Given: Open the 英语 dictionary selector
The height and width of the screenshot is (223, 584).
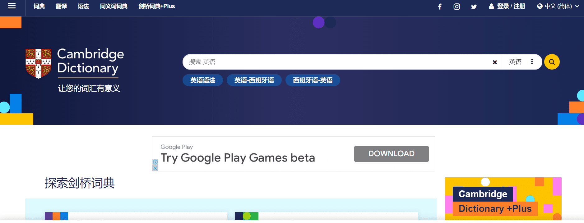Looking at the screenshot, I should pos(515,62).
